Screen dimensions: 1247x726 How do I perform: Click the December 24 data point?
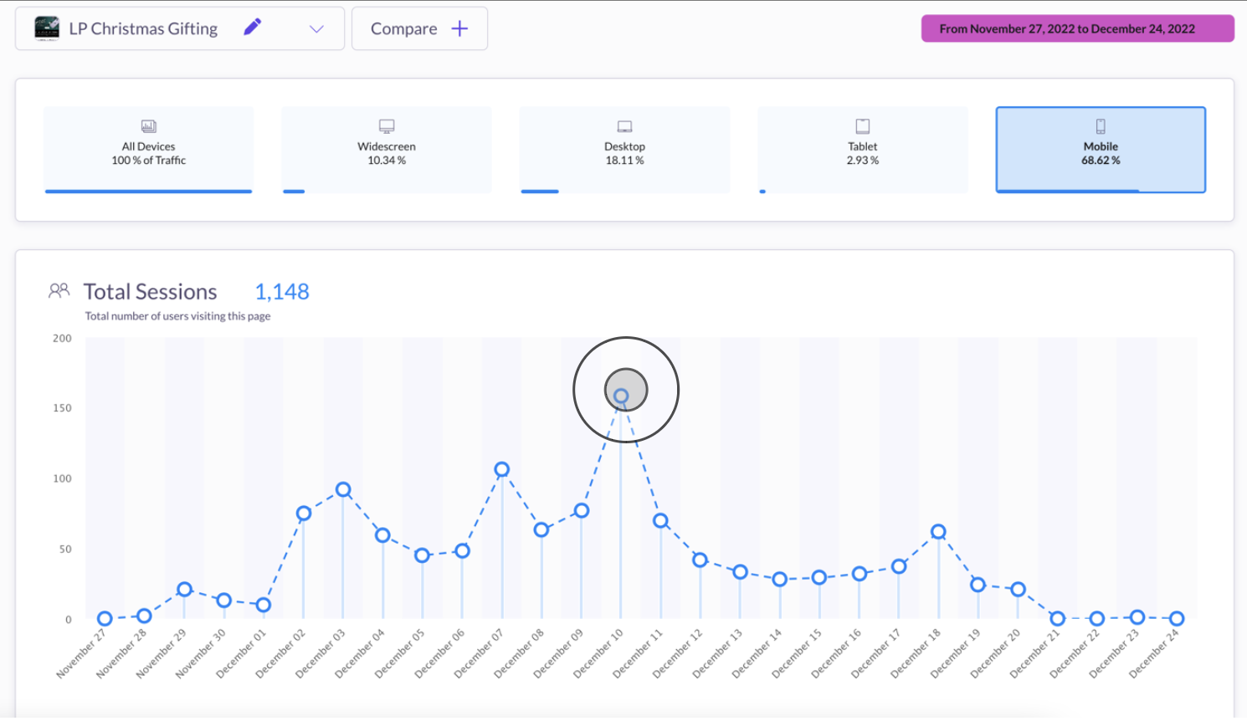click(1177, 619)
